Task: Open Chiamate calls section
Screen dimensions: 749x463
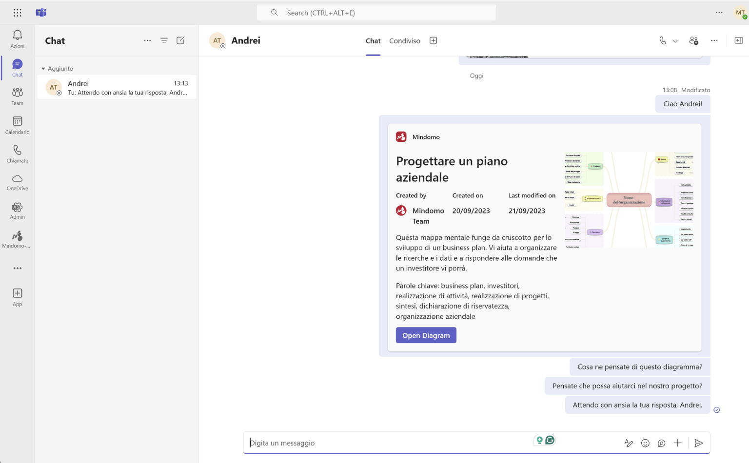Action: pos(18,154)
